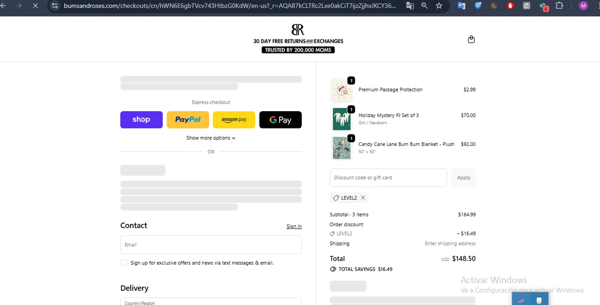Click the Subtotal · 3 items label
The image size is (600, 305).
(349, 215)
